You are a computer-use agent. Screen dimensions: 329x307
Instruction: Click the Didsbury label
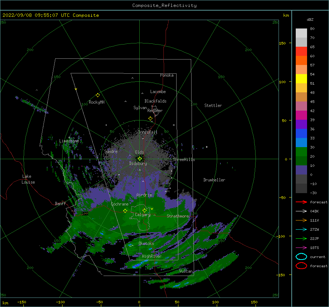(x=138, y=164)
